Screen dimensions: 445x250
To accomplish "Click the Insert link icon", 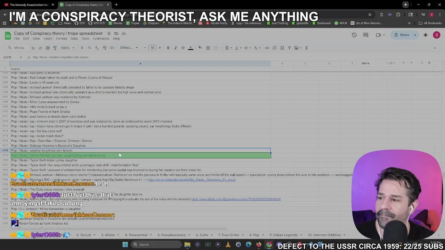I will point(267,48).
